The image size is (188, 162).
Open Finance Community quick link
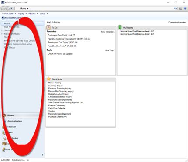pyautogui.click(x=57, y=106)
